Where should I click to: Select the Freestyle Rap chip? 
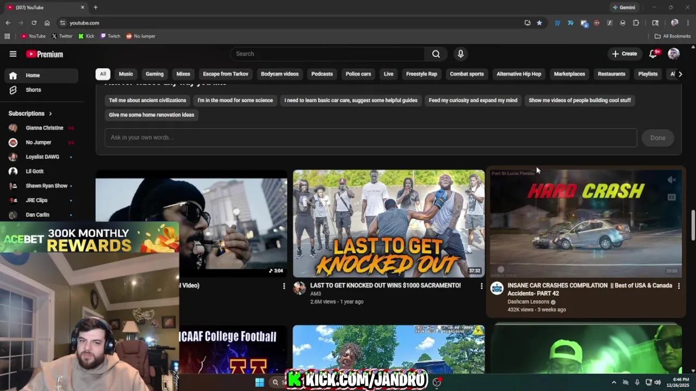[421, 74]
